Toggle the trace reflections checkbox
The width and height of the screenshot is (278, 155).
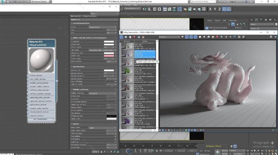pyautogui.click(x=115, y=82)
